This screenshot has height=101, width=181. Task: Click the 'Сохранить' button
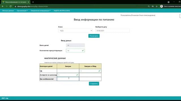94,84
